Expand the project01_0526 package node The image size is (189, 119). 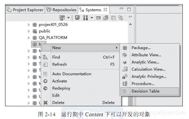29,25
